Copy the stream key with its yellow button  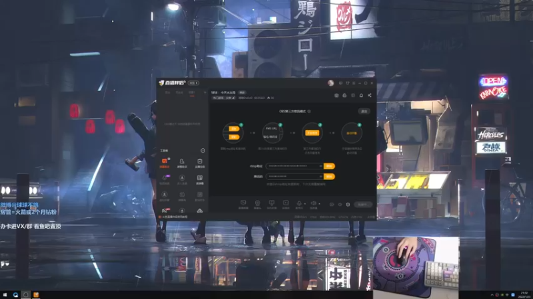(x=329, y=177)
